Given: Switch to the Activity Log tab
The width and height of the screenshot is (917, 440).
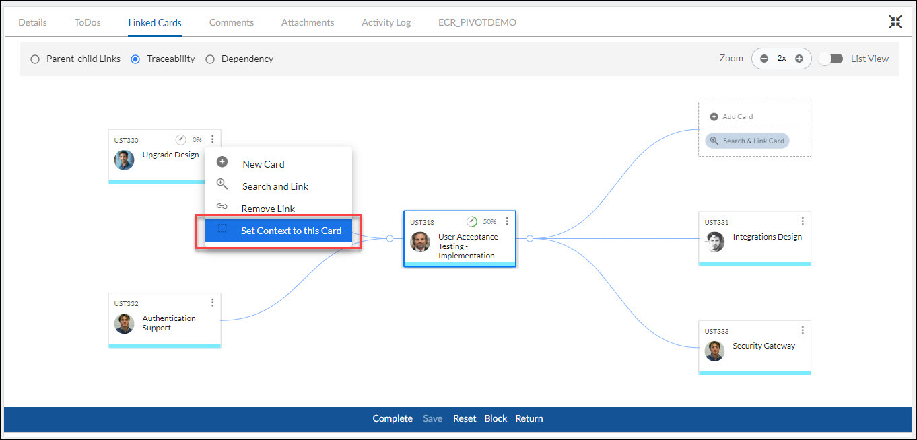Looking at the screenshot, I should click(386, 22).
